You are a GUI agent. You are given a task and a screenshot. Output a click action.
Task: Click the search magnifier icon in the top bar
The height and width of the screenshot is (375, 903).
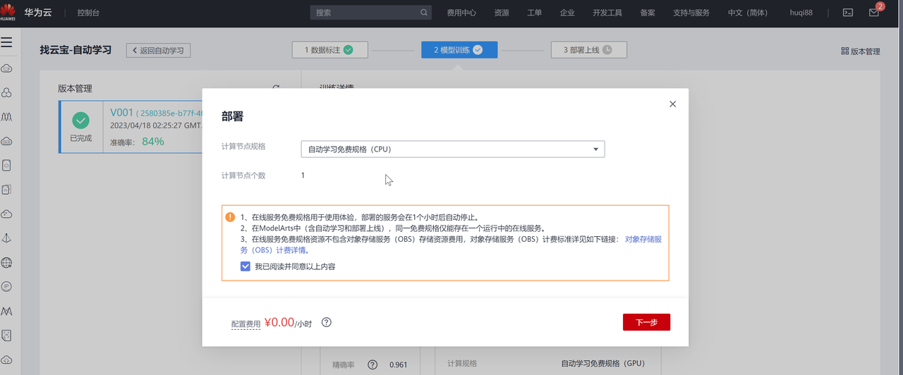(x=424, y=13)
